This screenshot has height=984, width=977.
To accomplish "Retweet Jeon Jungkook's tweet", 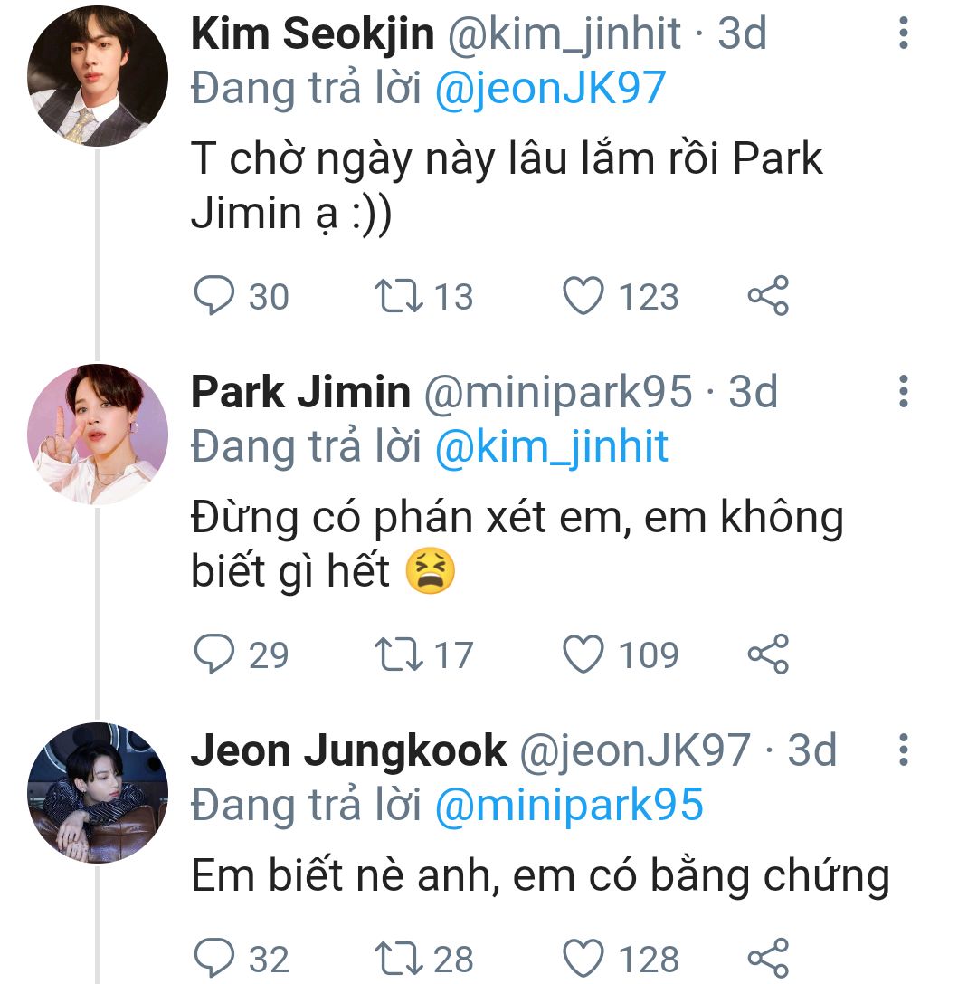I will [x=397, y=959].
